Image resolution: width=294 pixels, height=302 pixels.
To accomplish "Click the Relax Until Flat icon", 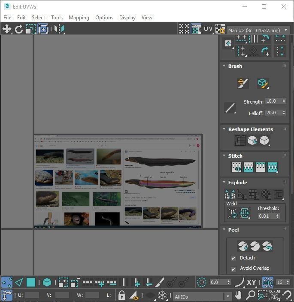I will point(252,140).
